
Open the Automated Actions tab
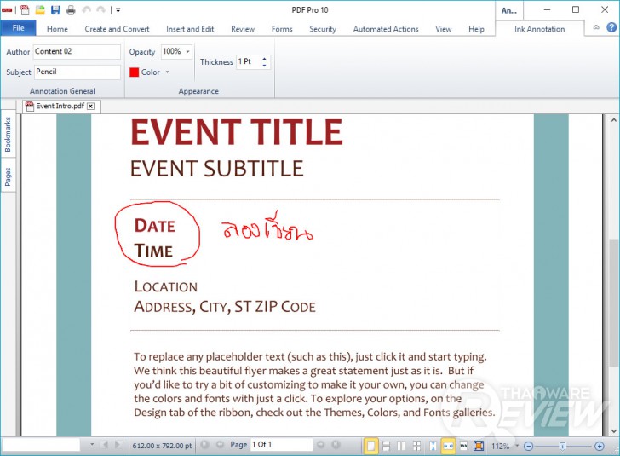click(x=386, y=29)
